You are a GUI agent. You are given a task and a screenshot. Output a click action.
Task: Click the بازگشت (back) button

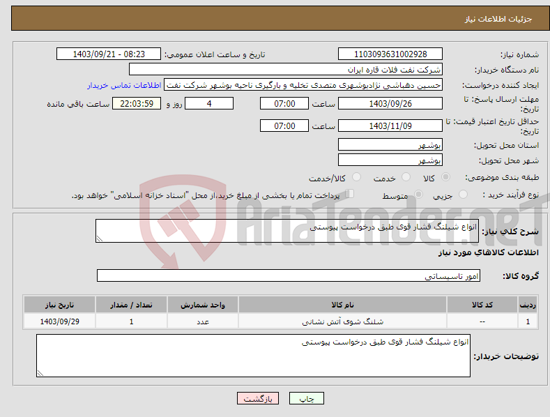[x=258, y=398]
